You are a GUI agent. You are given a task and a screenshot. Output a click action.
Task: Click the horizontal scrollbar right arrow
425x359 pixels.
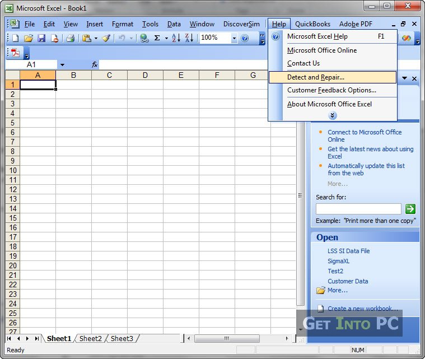click(287, 338)
